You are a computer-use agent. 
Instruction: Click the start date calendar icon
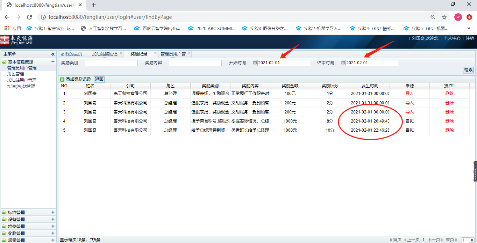click(255, 63)
